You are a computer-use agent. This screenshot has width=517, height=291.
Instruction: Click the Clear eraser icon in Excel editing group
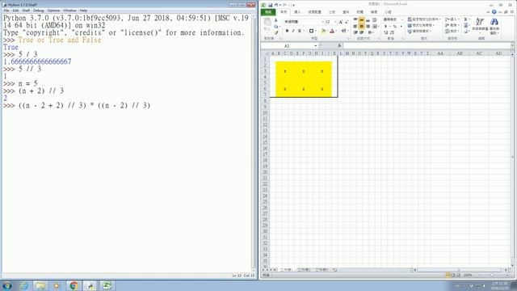466,32
